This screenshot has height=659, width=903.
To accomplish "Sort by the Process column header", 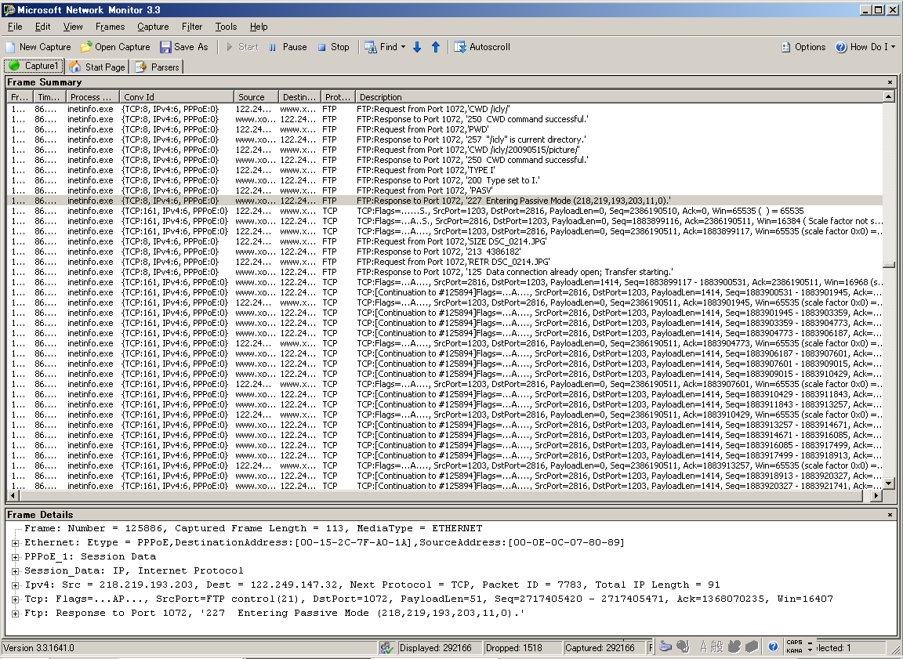I will (x=92, y=96).
